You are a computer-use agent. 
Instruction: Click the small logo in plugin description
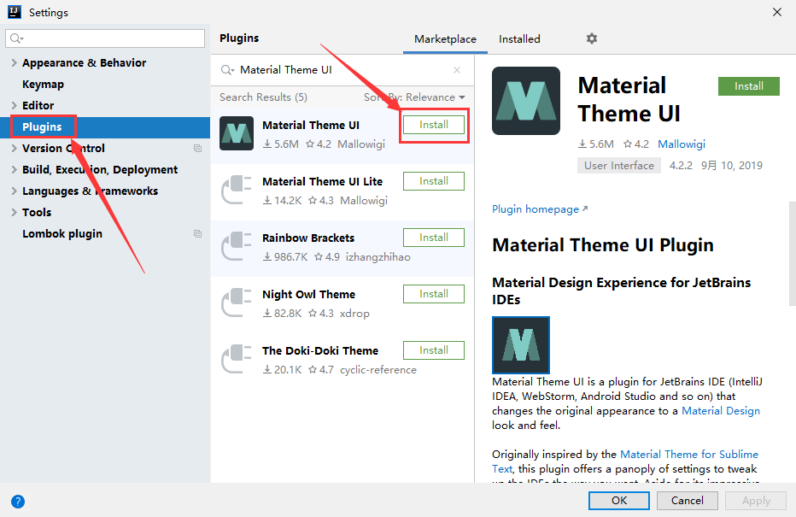[521, 345]
